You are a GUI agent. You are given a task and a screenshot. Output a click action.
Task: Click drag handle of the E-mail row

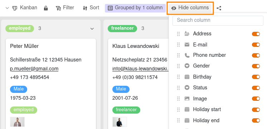click(x=178, y=45)
